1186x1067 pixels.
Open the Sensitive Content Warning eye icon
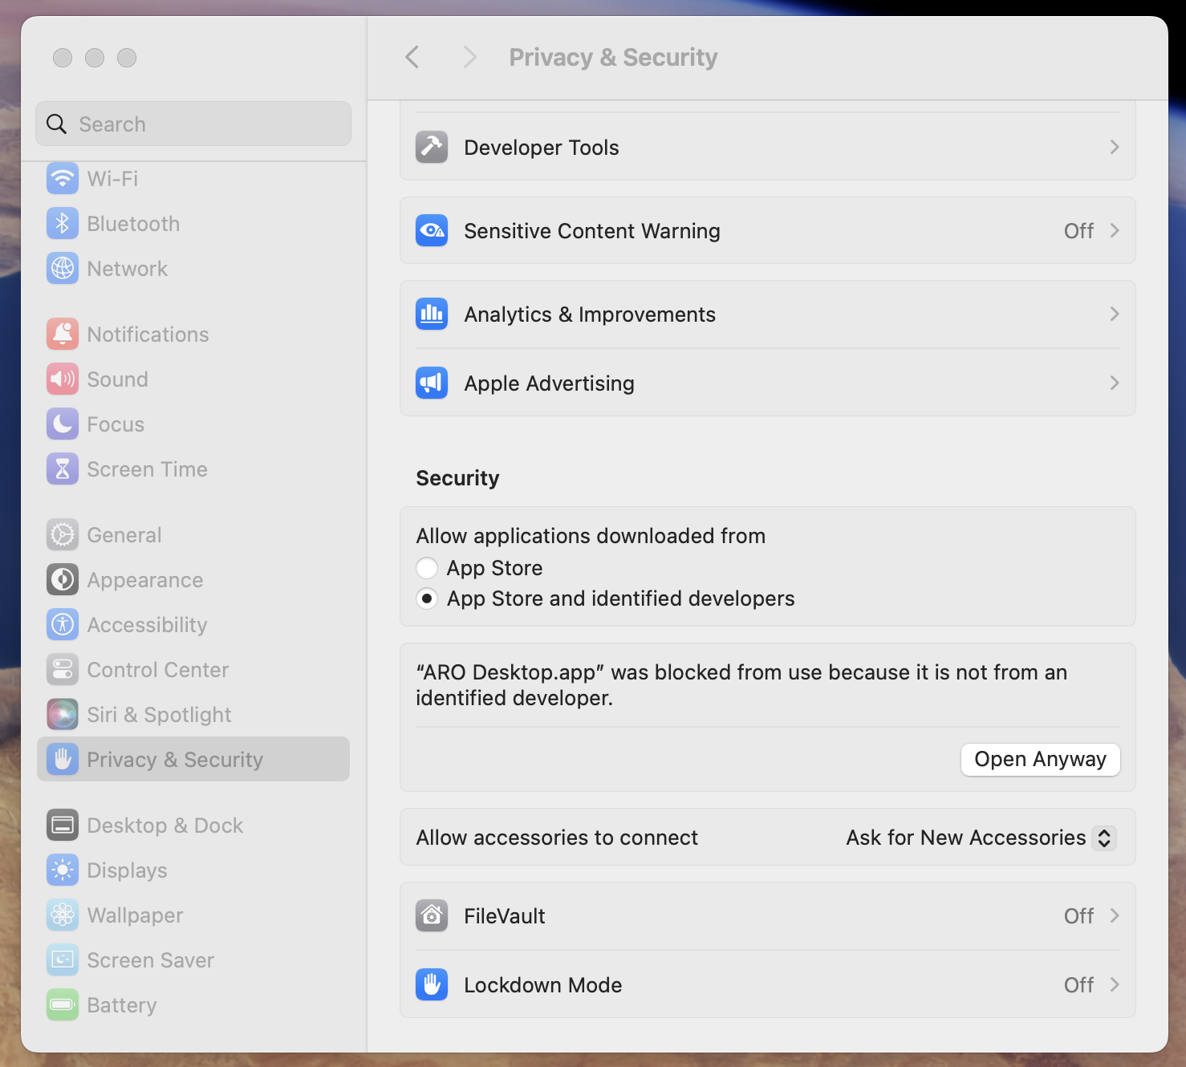432,230
